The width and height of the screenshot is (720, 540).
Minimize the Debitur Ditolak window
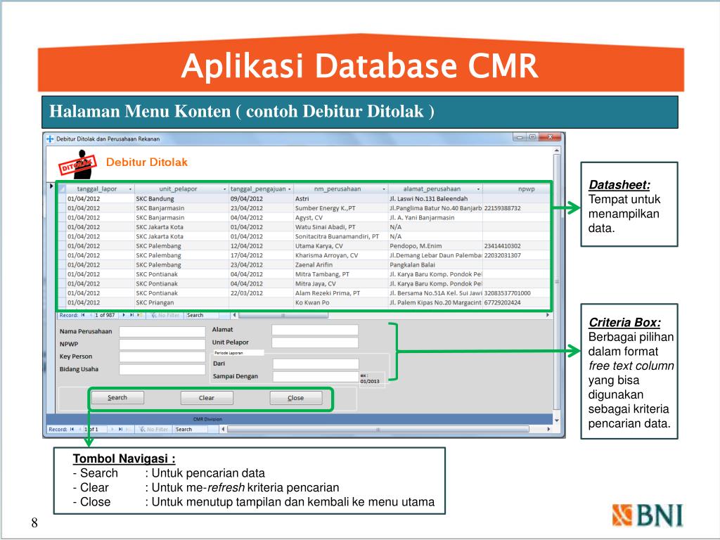[520, 137]
